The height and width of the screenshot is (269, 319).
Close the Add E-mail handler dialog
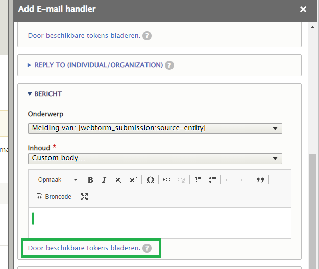point(303,9)
